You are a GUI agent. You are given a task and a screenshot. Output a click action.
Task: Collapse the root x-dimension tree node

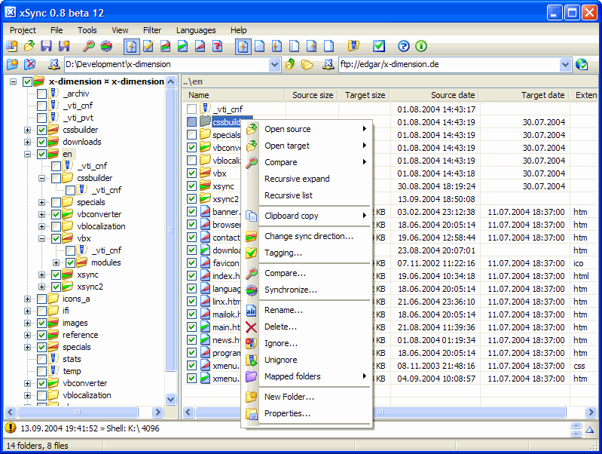coord(13,81)
